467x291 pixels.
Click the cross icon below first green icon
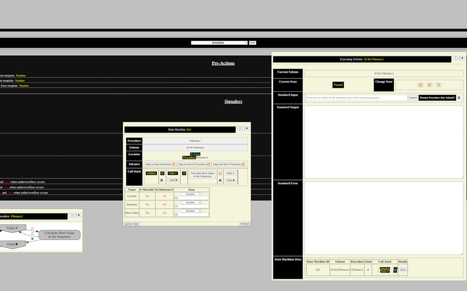point(162,180)
